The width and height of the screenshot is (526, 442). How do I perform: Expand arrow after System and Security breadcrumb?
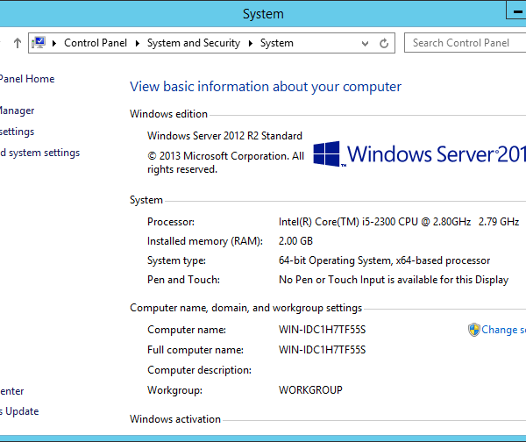(250, 43)
